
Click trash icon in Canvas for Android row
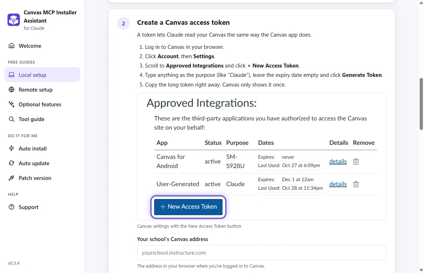(356, 161)
